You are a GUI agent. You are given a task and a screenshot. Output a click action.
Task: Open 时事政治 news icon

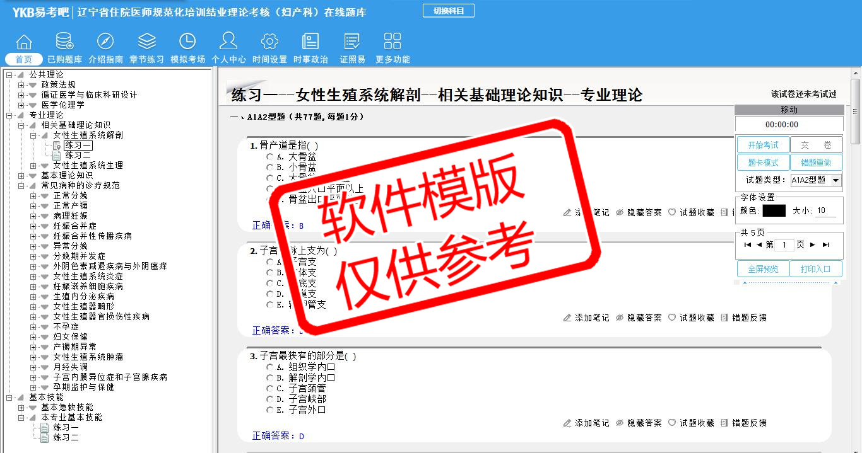(310, 42)
